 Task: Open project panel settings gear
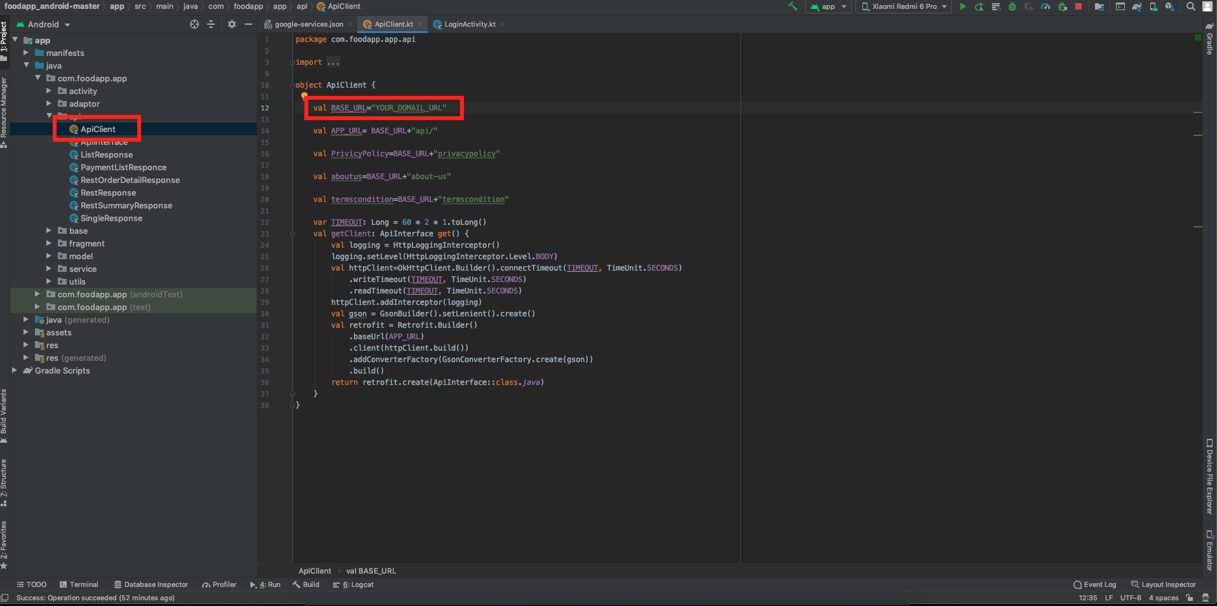coord(232,24)
